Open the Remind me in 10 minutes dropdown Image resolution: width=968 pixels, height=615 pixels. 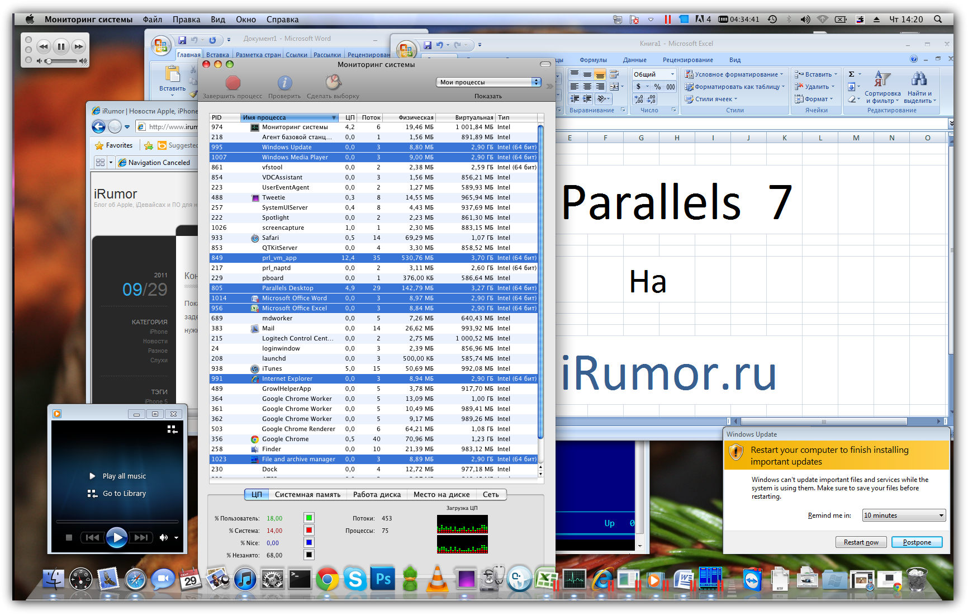(x=904, y=515)
